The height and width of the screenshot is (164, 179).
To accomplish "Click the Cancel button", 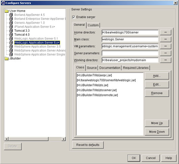I will coord(151,158).
